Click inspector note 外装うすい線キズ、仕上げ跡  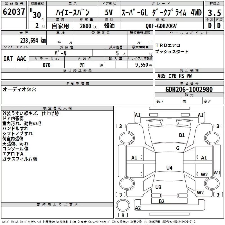click(x=31, y=113)
